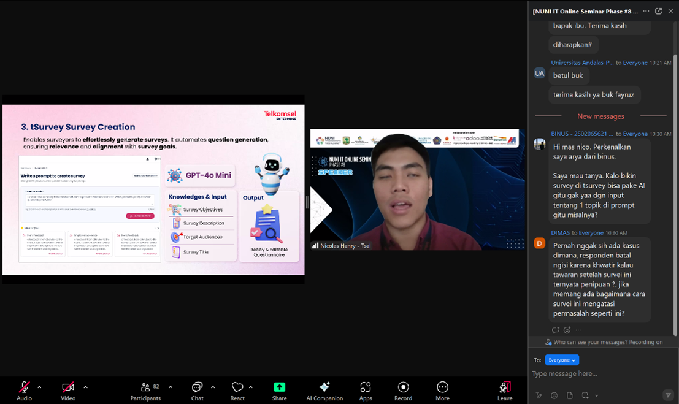Expand reactions arrow next to React

pyautogui.click(x=251, y=387)
